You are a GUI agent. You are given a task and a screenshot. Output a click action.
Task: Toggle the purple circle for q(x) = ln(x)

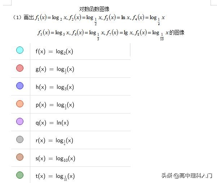point(20,121)
